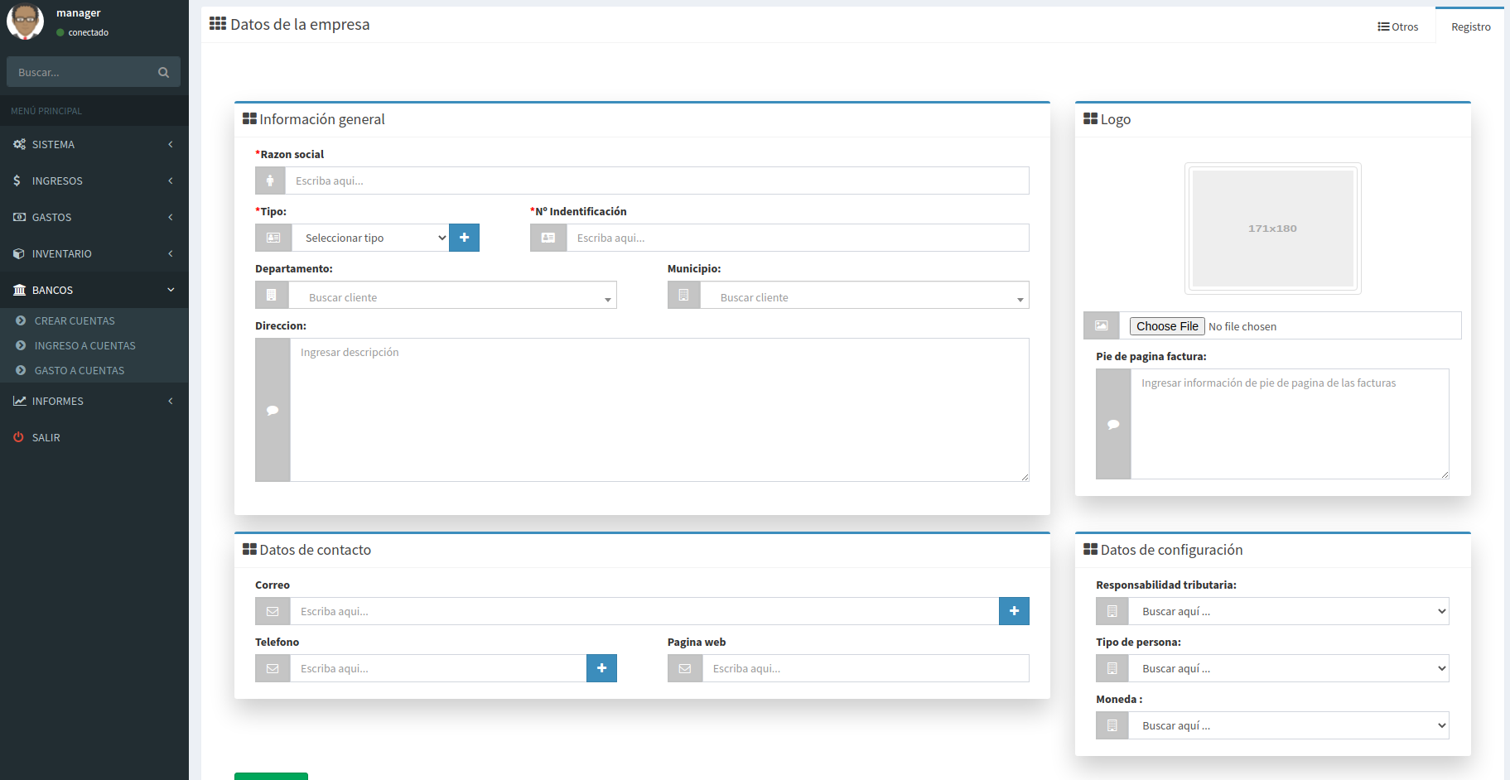Click the image icon beside Choose File
Viewport: 1510px width, 780px height.
[1101, 326]
